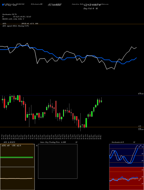
Task: Click the 'ADX signal: SELL Slowing @ 0%' text
Action: pos(16,26)
